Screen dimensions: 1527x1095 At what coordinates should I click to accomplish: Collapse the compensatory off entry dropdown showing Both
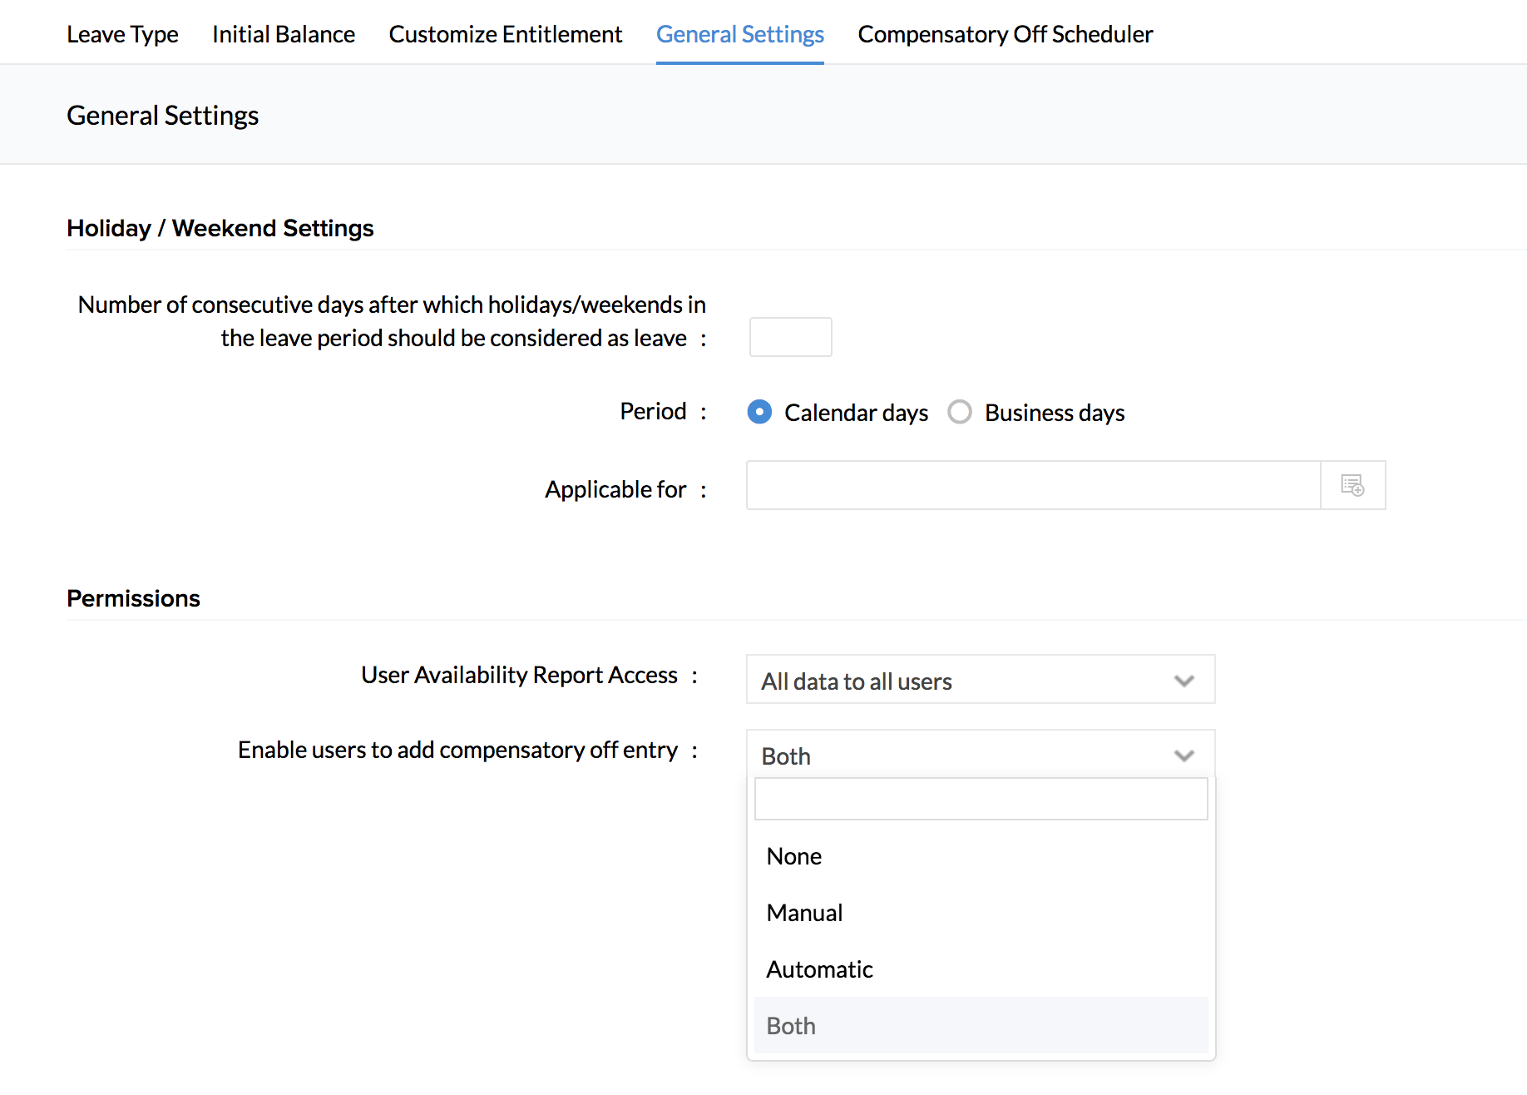pyautogui.click(x=980, y=755)
